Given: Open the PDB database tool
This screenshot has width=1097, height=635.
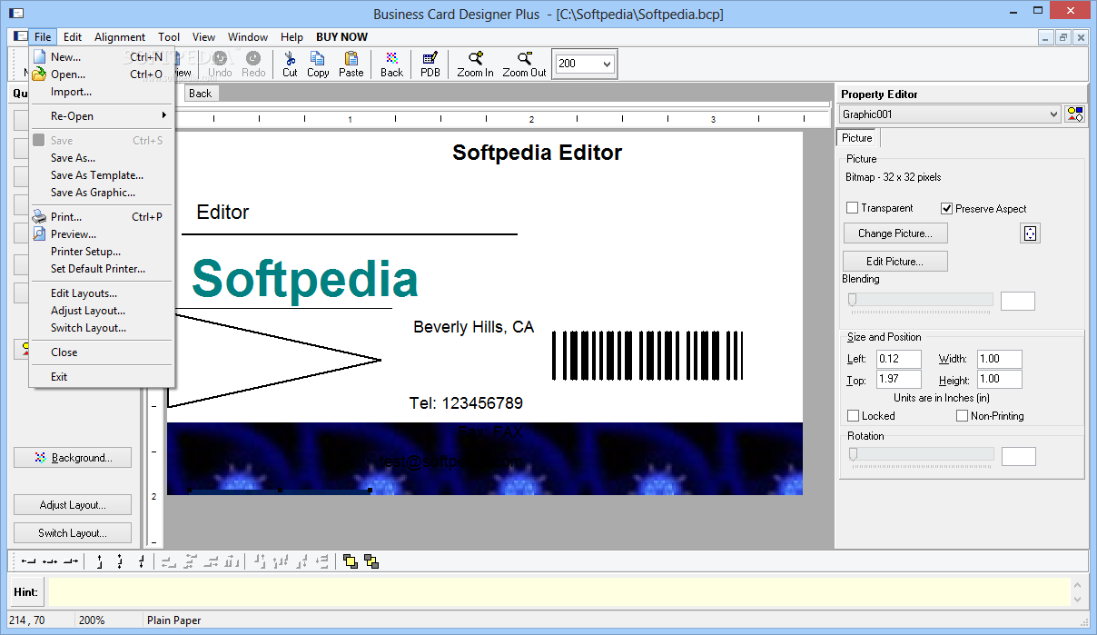Looking at the screenshot, I should click(430, 64).
